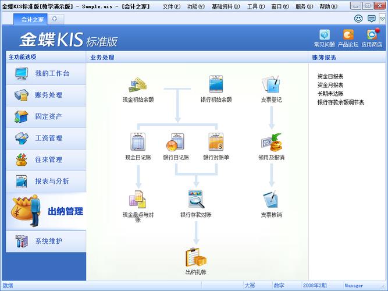Click the chat message icon near top right
The height and width of the screenshot is (291, 388).
pos(371,19)
